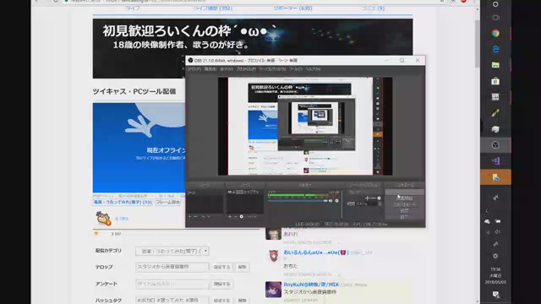The image size is (541, 304).
Task: Open Google Chrome from the taskbar
Action: pyautogui.click(x=495, y=34)
